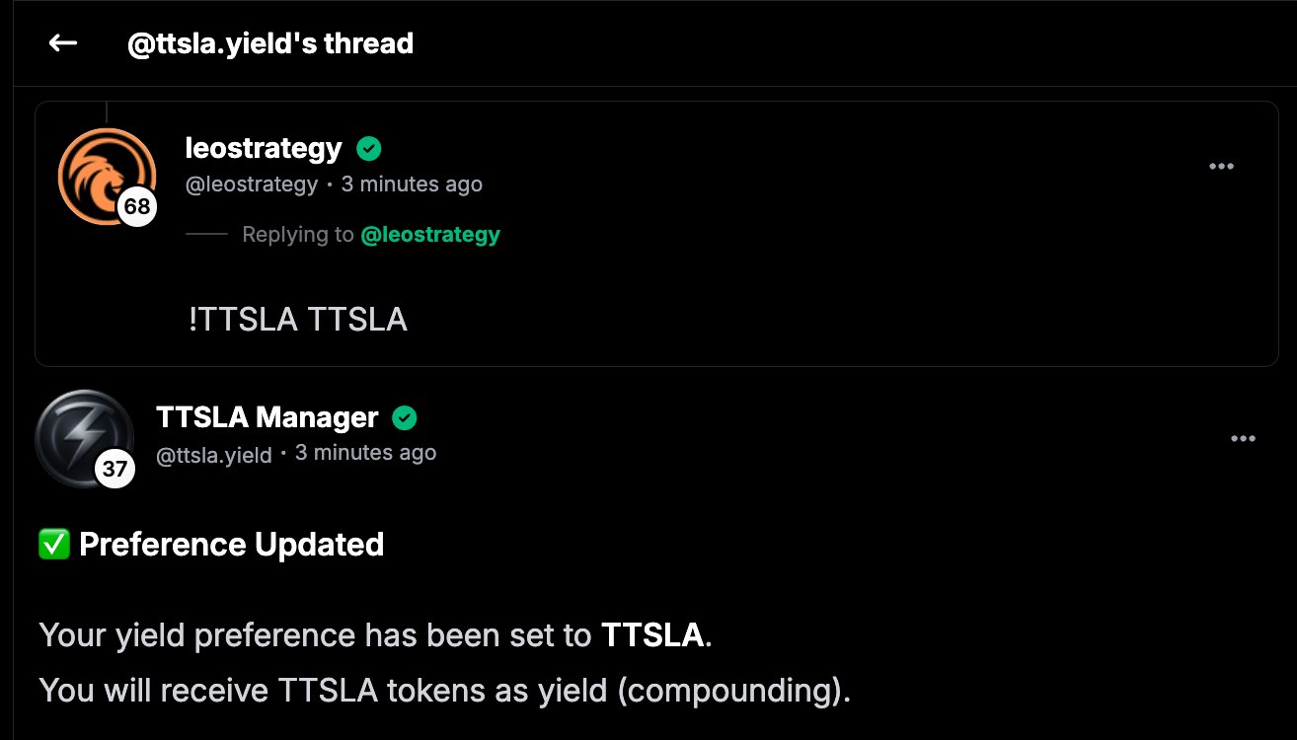The height and width of the screenshot is (740, 1297).
Task: Open the three-dot menu on leostrategy's post
Action: point(1222,167)
